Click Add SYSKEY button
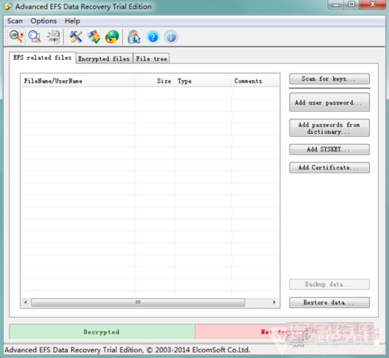The image size is (389, 358). tap(329, 149)
